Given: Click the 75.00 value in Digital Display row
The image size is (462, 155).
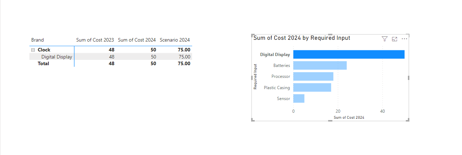Looking at the screenshot, I should pos(184,57).
